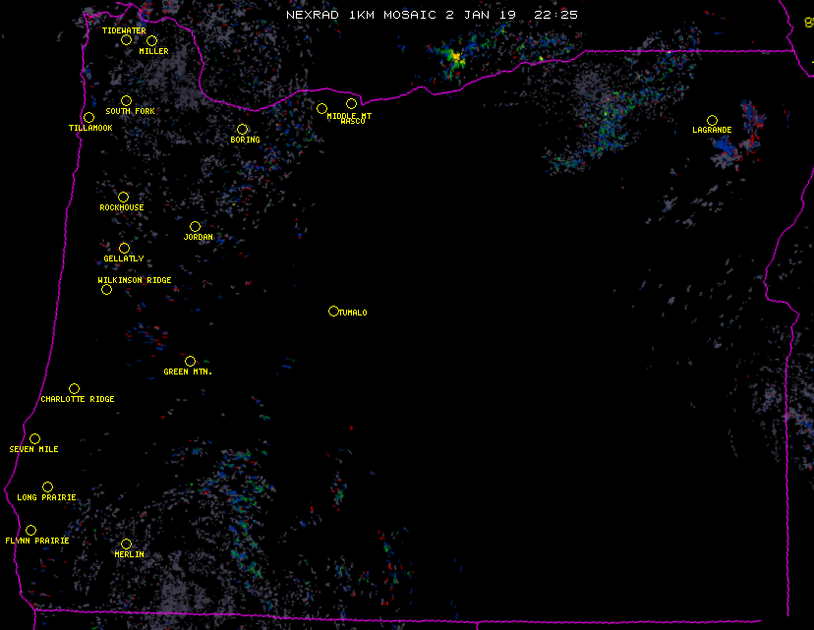Viewport: 814px width, 630px height.
Task: Pick the Jordan station circle marker
Action: click(195, 226)
